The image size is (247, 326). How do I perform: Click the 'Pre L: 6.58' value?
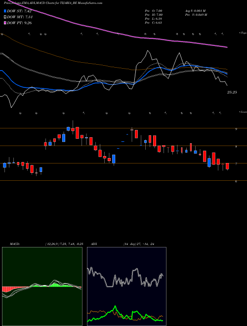click(x=154, y=19)
